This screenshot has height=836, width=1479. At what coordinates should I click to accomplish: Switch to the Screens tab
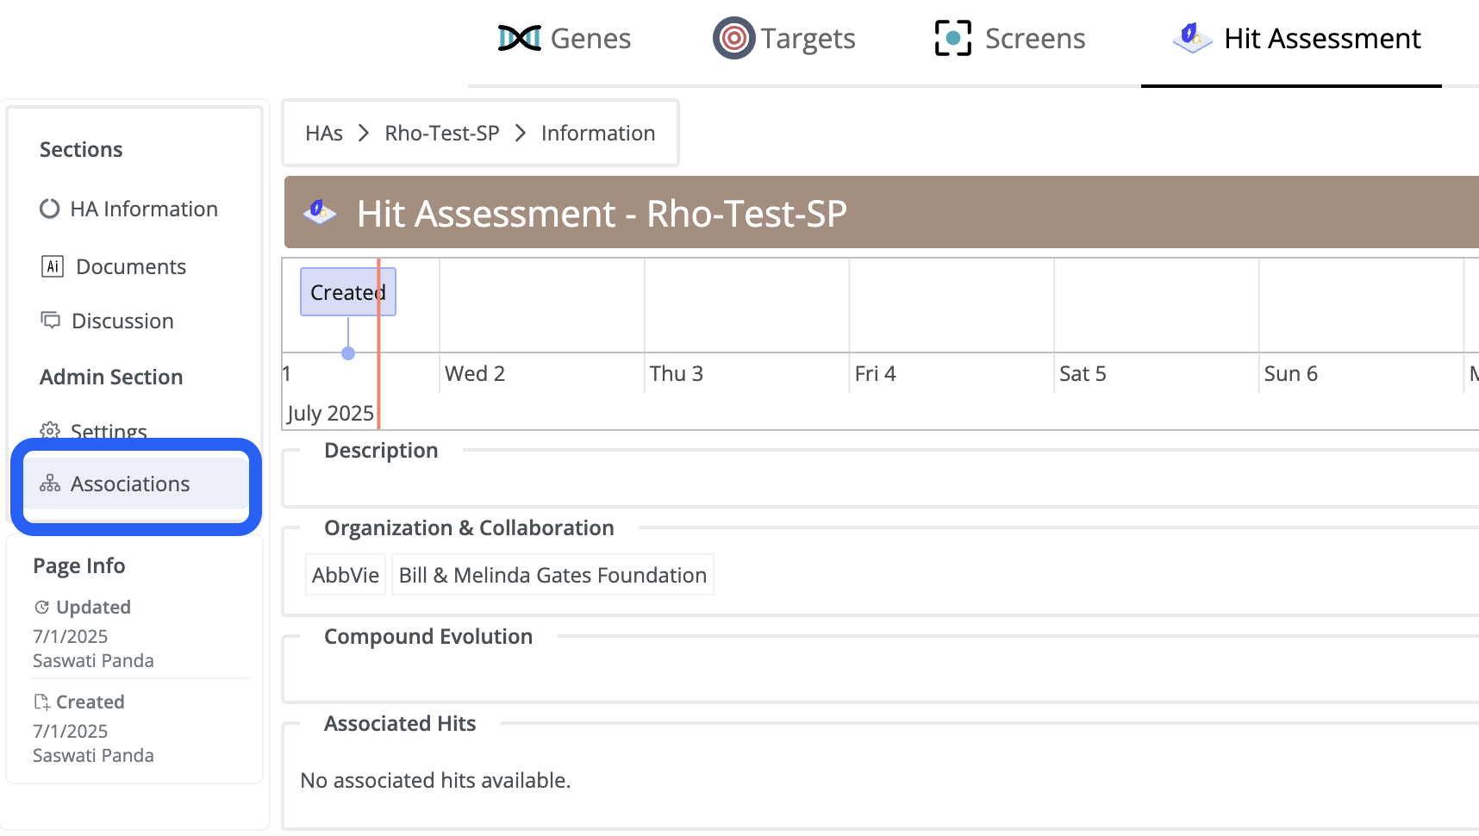click(x=1010, y=39)
